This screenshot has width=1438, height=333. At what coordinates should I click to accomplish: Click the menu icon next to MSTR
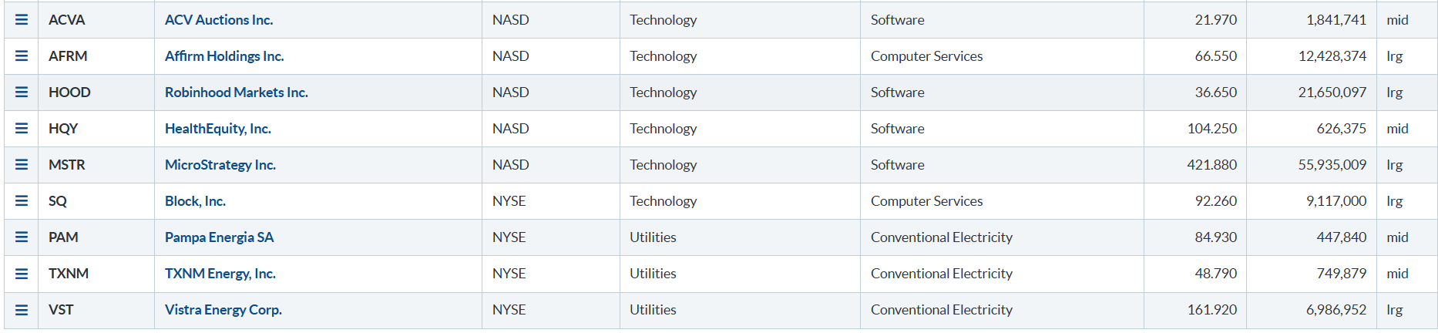tap(22, 165)
